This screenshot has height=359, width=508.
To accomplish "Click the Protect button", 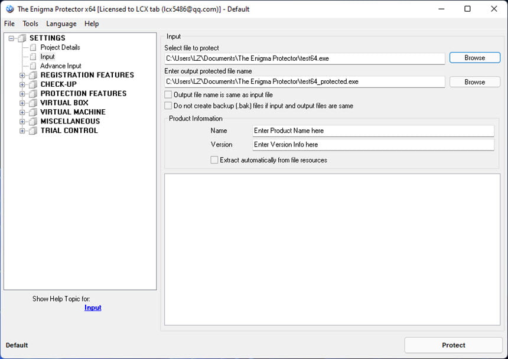I will point(453,345).
